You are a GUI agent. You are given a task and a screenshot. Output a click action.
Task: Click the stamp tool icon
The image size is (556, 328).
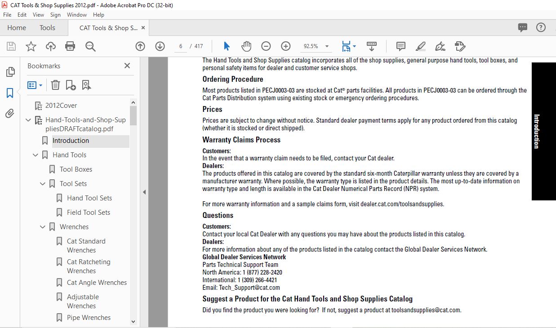460,46
